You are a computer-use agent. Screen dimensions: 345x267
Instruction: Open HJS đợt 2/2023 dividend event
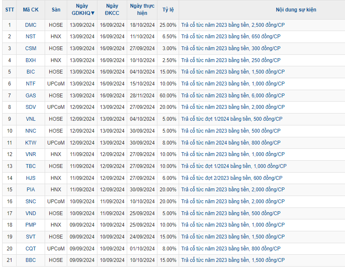(231, 178)
